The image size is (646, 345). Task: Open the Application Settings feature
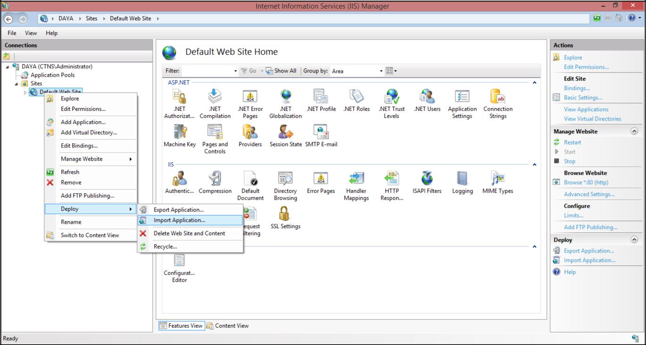(462, 104)
